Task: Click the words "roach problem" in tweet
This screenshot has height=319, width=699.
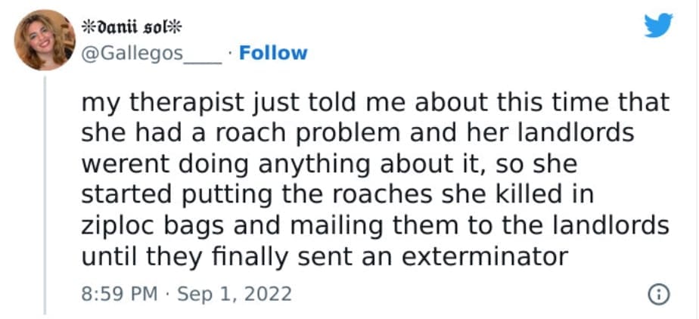Action: coord(316,133)
